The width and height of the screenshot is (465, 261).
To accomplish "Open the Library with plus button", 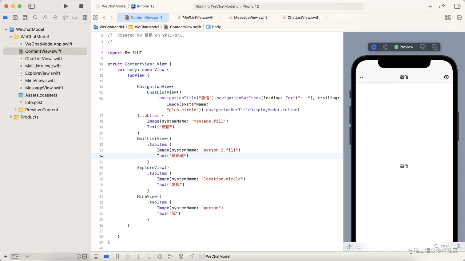I will coord(430,6).
